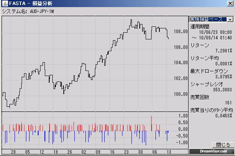Viewport: 235px width, 156px height.
Task: Open the 実現損益ベース dropdown arrow
Action: point(230,19)
